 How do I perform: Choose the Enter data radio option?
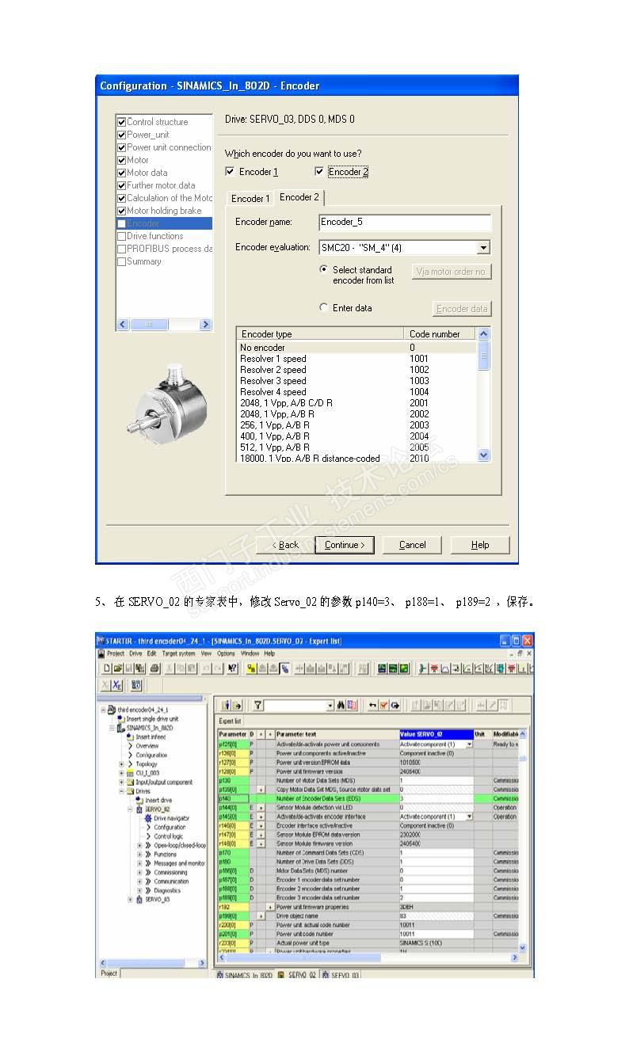(323, 307)
